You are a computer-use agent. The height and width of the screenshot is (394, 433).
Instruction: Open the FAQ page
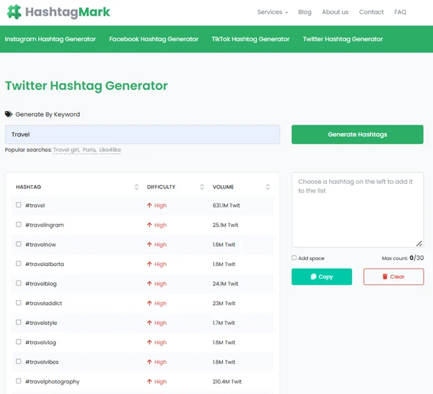pyautogui.click(x=400, y=12)
